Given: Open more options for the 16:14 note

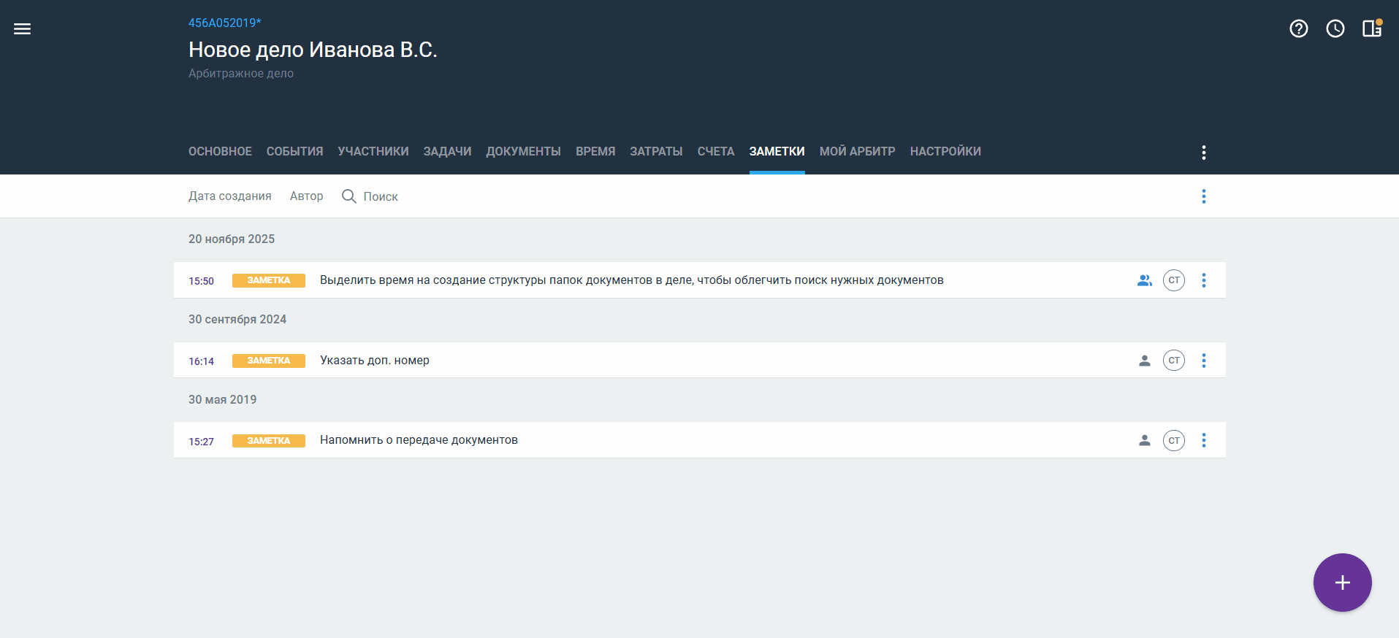Looking at the screenshot, I should [1203, 361].
